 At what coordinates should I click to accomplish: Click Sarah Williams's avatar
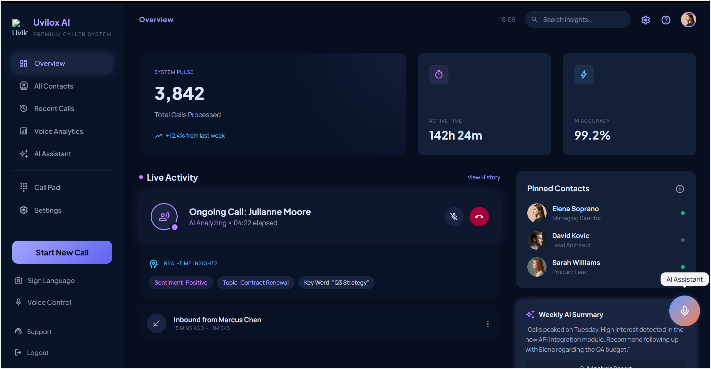(x=537, y=267)
